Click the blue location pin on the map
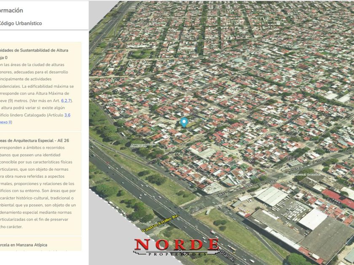354x265 pixels. click(x=184, y=122)
